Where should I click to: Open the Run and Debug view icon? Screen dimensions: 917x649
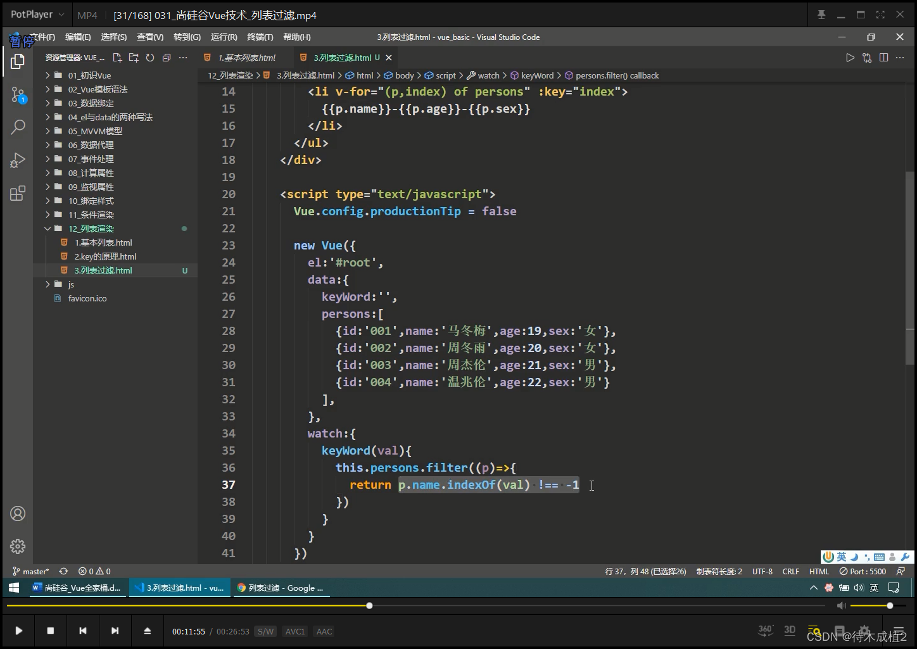18,160
